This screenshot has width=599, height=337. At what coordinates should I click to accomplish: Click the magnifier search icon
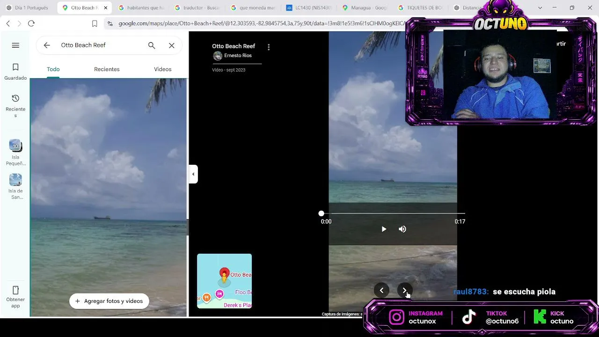[x=152, y=45]
